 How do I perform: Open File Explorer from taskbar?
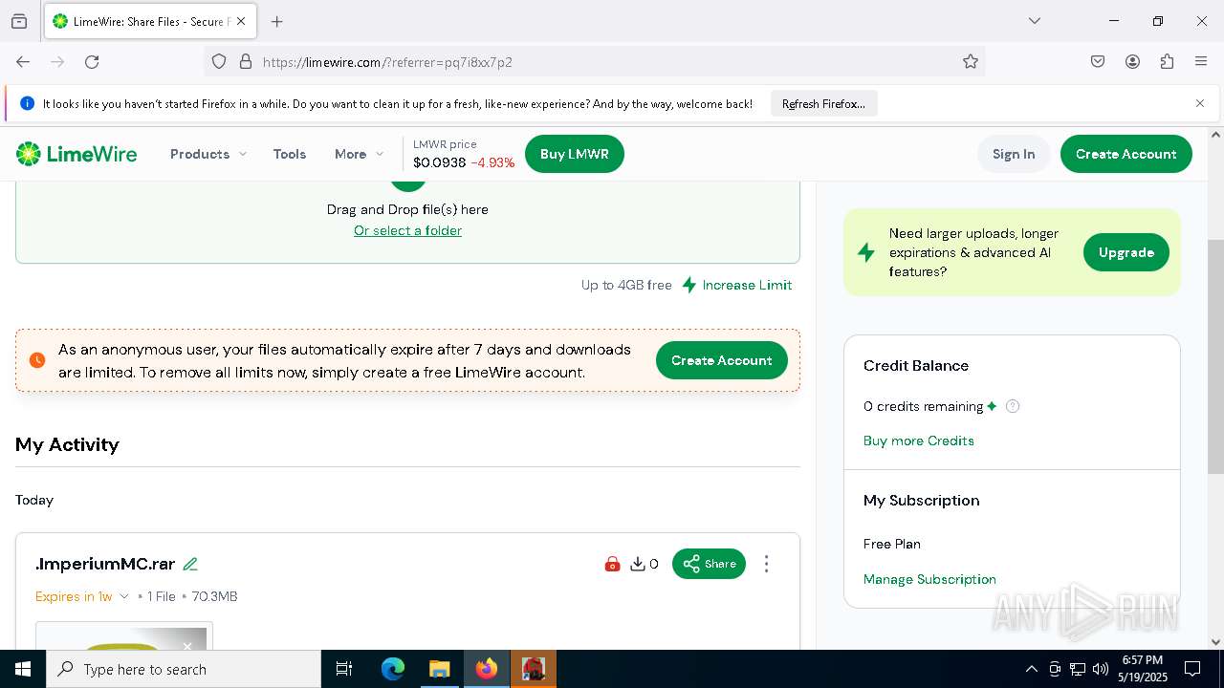[439, 669]
